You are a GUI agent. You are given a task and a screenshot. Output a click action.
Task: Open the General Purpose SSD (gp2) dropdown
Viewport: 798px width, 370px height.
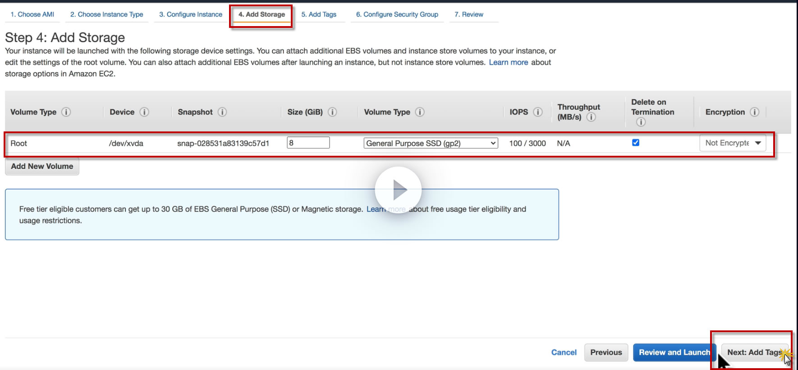tap(431, 143)
